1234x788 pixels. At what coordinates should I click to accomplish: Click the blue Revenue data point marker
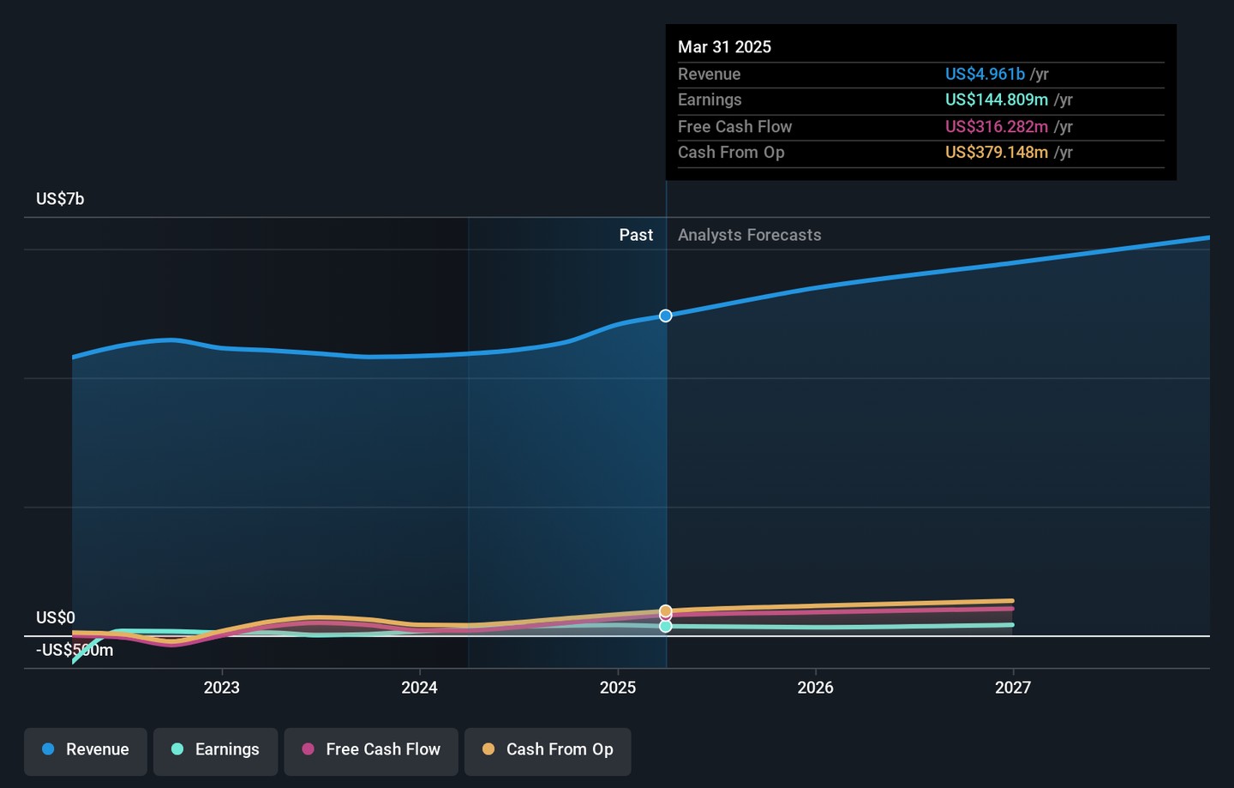pos(666,316)
